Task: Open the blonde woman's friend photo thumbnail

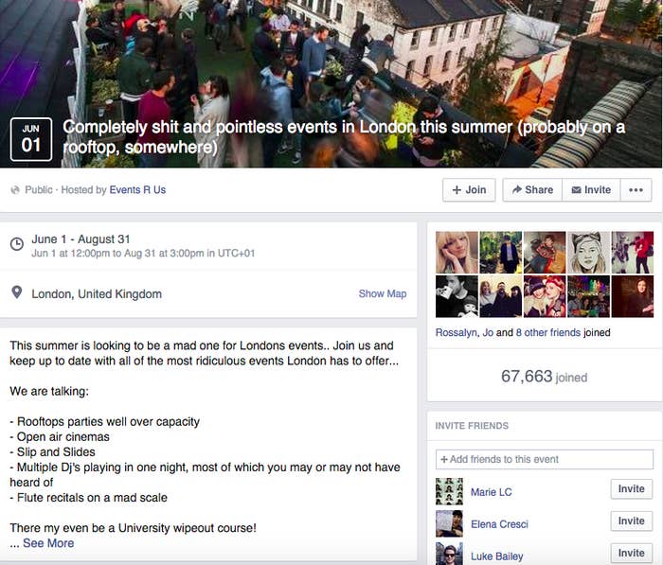Action: tap(457, 253)
